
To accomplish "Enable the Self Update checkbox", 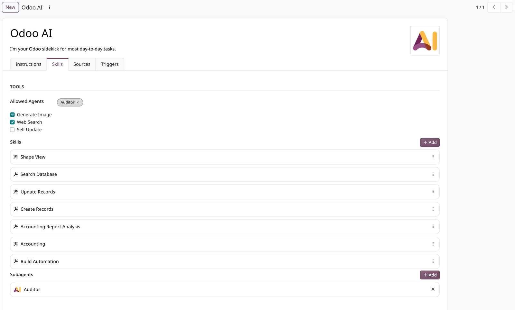I will click(13, 130).
